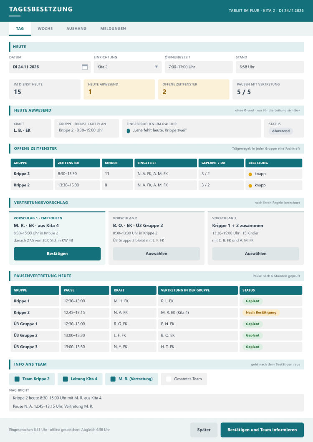Click the Nach Bestätigung status badge
313x442 pixels.
261,313
